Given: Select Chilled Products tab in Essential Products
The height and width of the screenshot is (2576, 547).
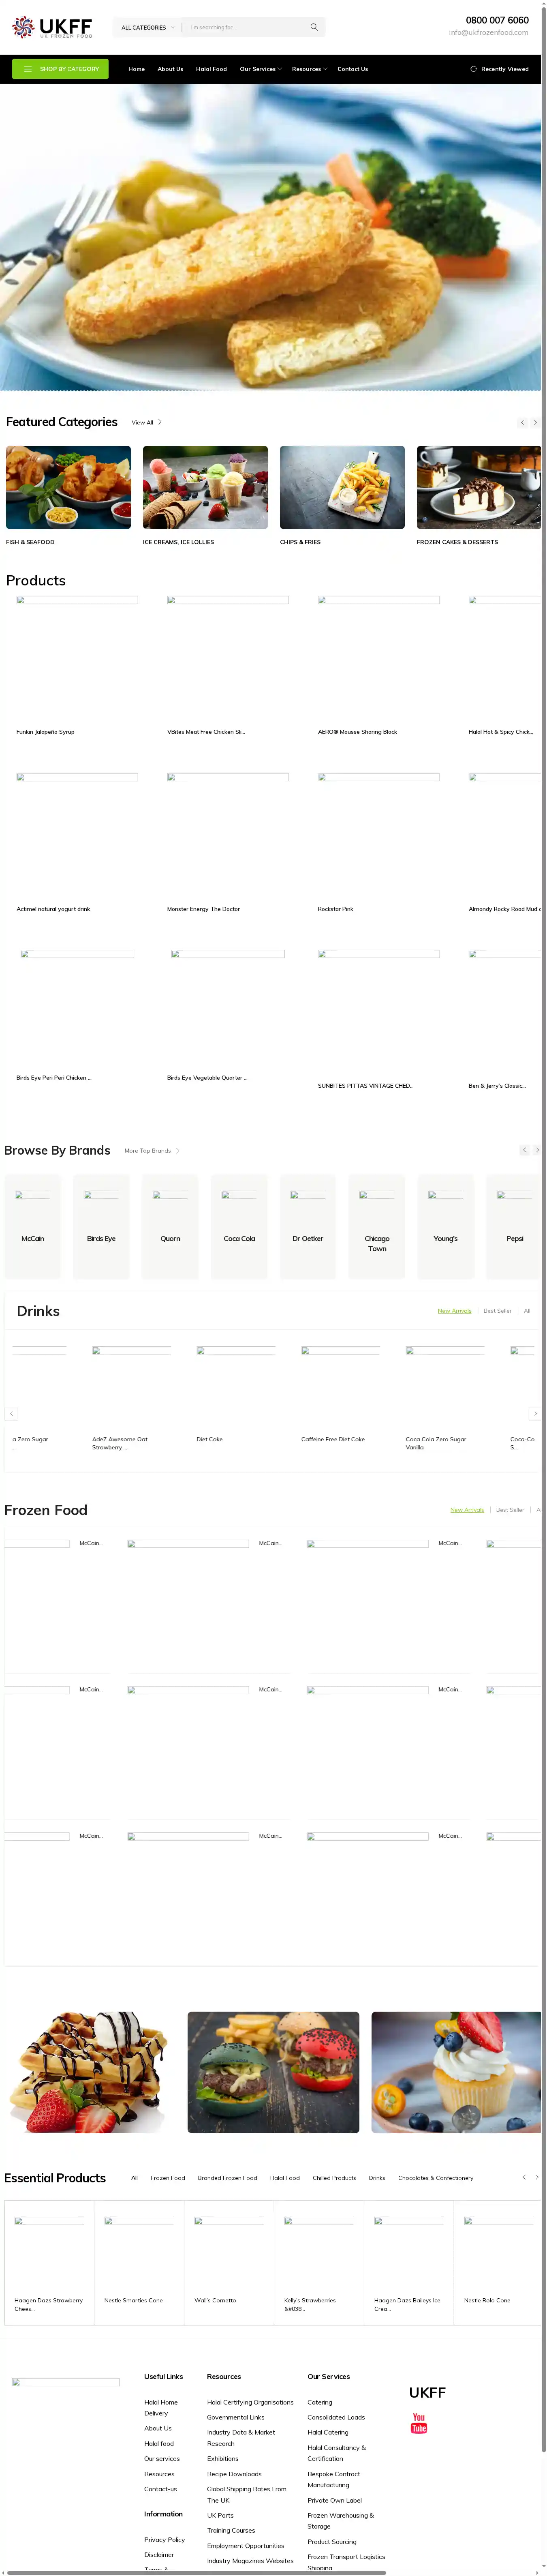Looking at the screenshot, I should point(334,2177).
